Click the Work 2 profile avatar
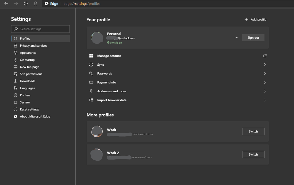 pos(97,154)
